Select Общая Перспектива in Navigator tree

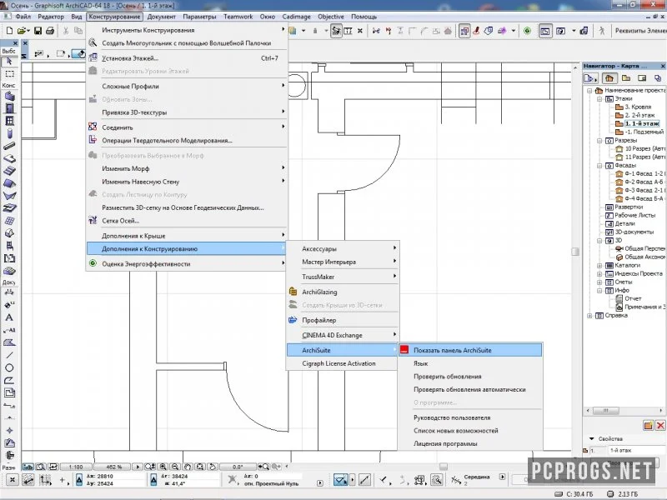click(644, 248)
